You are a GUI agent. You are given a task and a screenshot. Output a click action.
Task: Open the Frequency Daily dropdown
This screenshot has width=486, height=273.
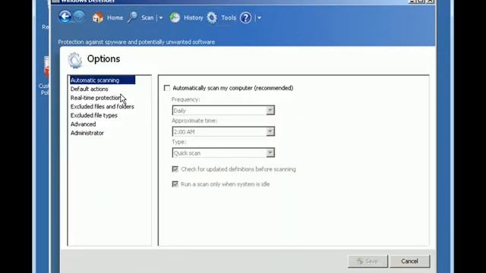pyautogui.click(x=223, y=111)
